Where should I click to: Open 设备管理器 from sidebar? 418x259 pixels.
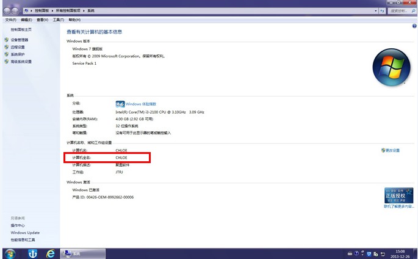20,40
